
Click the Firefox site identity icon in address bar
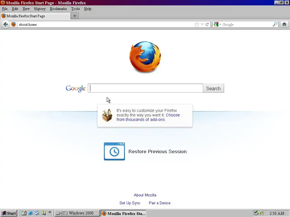tap(14, 24)
